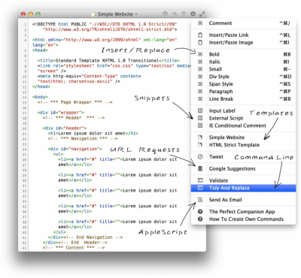Click the round icon left of wrench
This screenshot has height=278, width=301.
(165, 14)
